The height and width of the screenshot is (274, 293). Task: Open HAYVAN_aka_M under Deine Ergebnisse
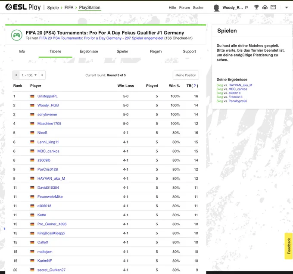pyautogui.click(x=240, y=85)
